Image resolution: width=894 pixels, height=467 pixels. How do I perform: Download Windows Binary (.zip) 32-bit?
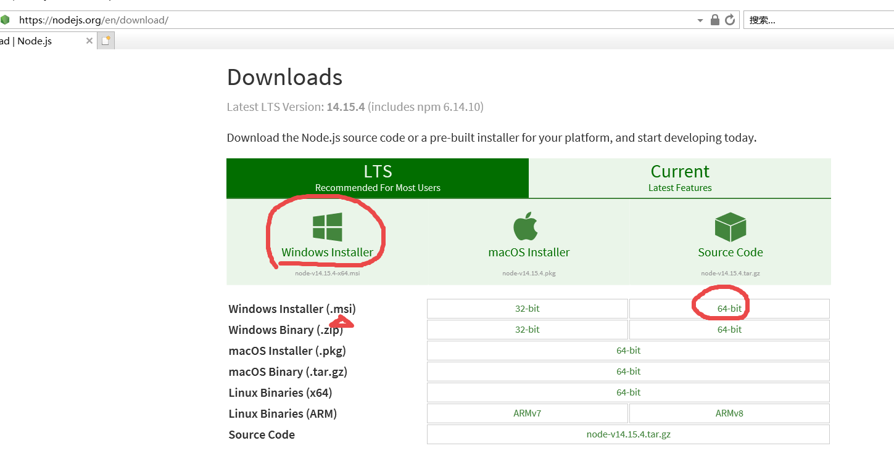tap(528, 330)
